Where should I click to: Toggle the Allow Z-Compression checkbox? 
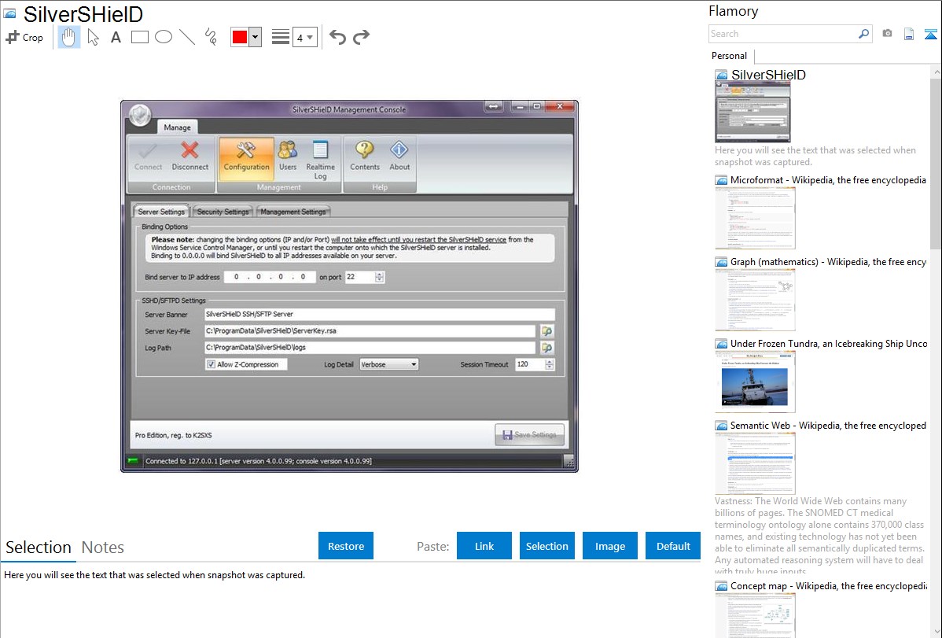click(212, 364)
